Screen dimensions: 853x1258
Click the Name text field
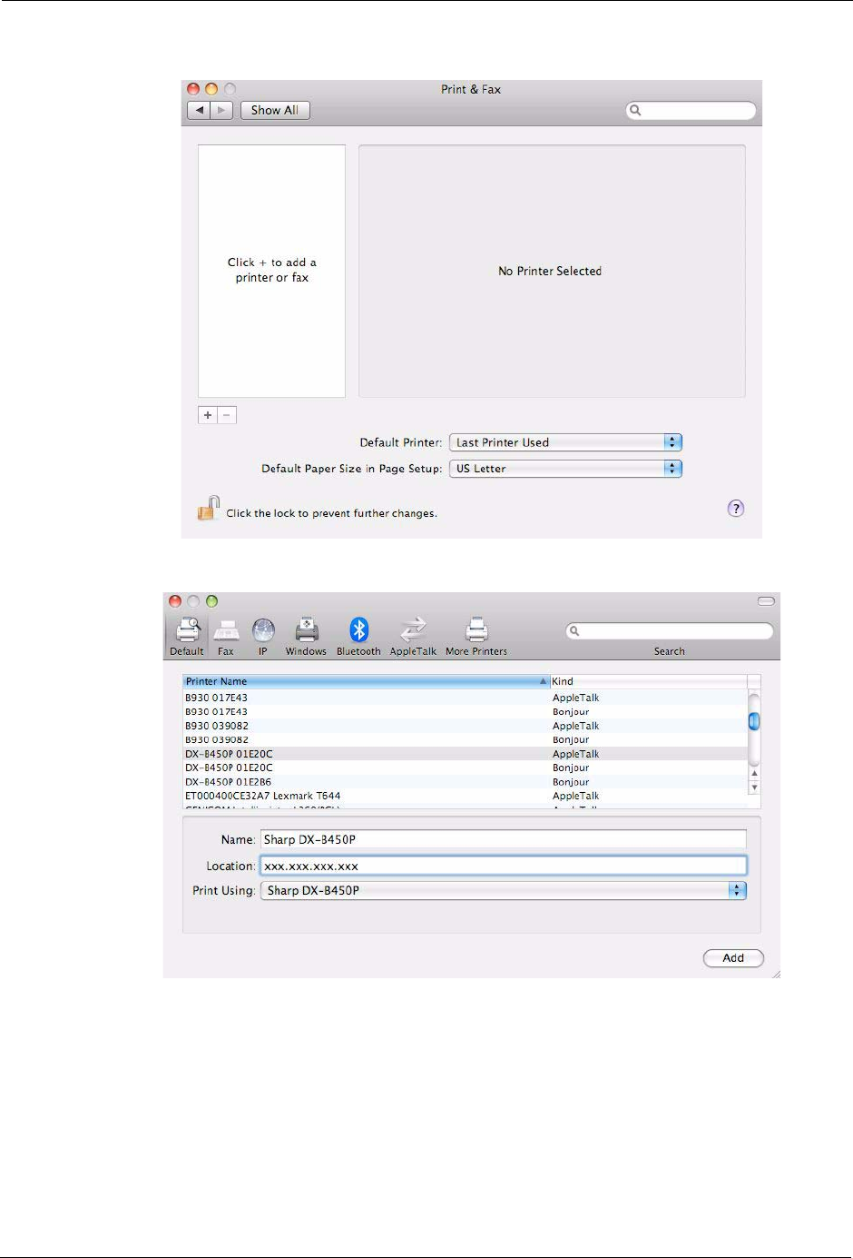coord(503,840)
